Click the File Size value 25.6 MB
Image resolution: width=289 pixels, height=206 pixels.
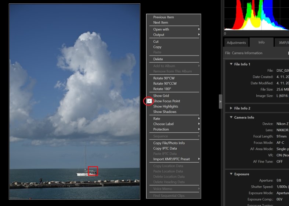pyautogui.click(x=282, y=89)
